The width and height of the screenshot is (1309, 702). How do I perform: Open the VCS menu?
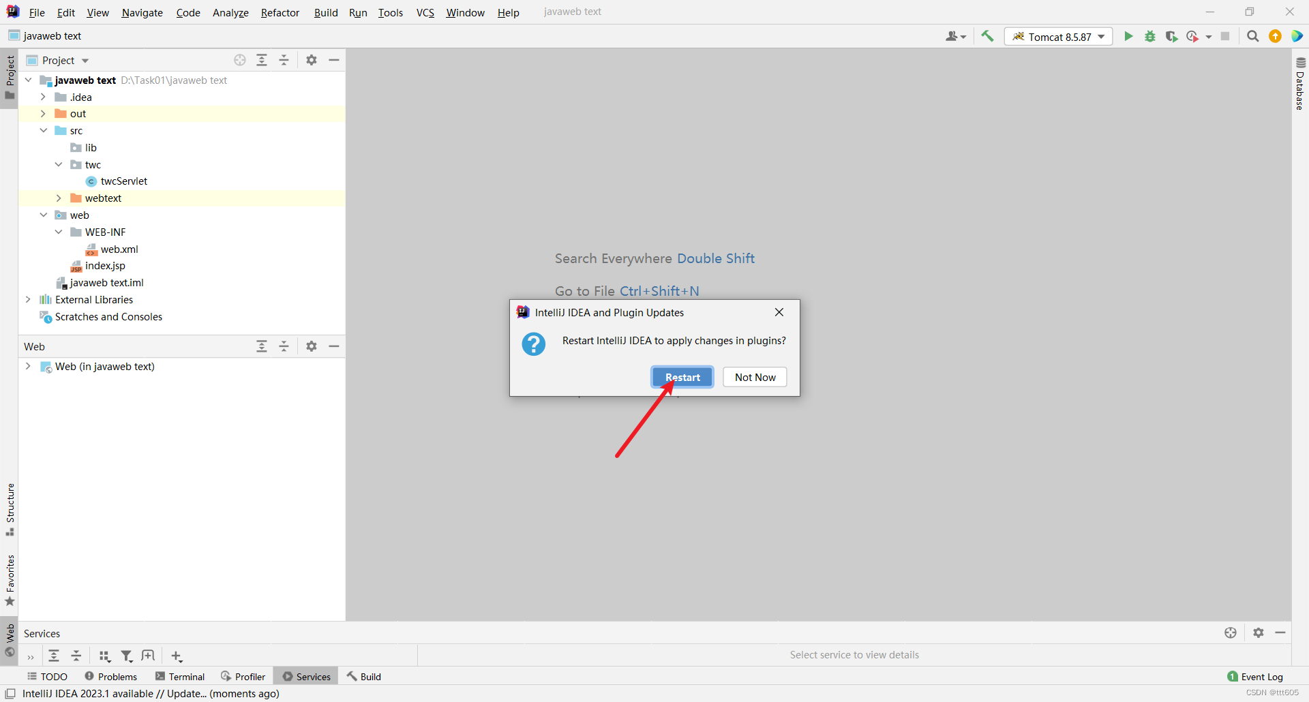point(425,12)
